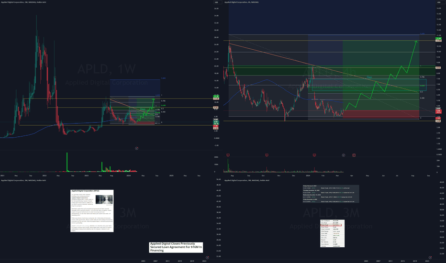Click the 'Applied Digital Corporation, 1W' chart title
Image resolution: width=446 pixels, height=263 pixels.
[23, 2]
